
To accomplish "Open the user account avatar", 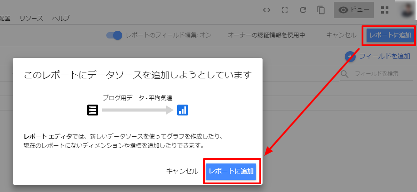I will click(409, 10).
